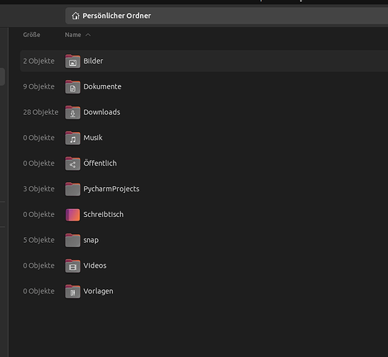Sort files by the Größe column
Viewport: 388px width, 357px height.
(31, 35)
